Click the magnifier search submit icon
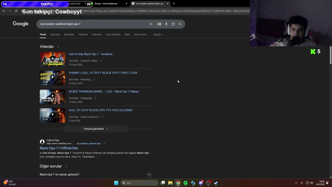This screenshot has height=187, width=332. 180,24
